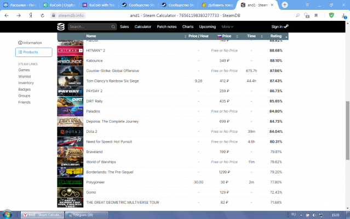350x219 pixels.
Task: Switch to the KuCoin | Crypto browser tab
Action: (60, 5)
